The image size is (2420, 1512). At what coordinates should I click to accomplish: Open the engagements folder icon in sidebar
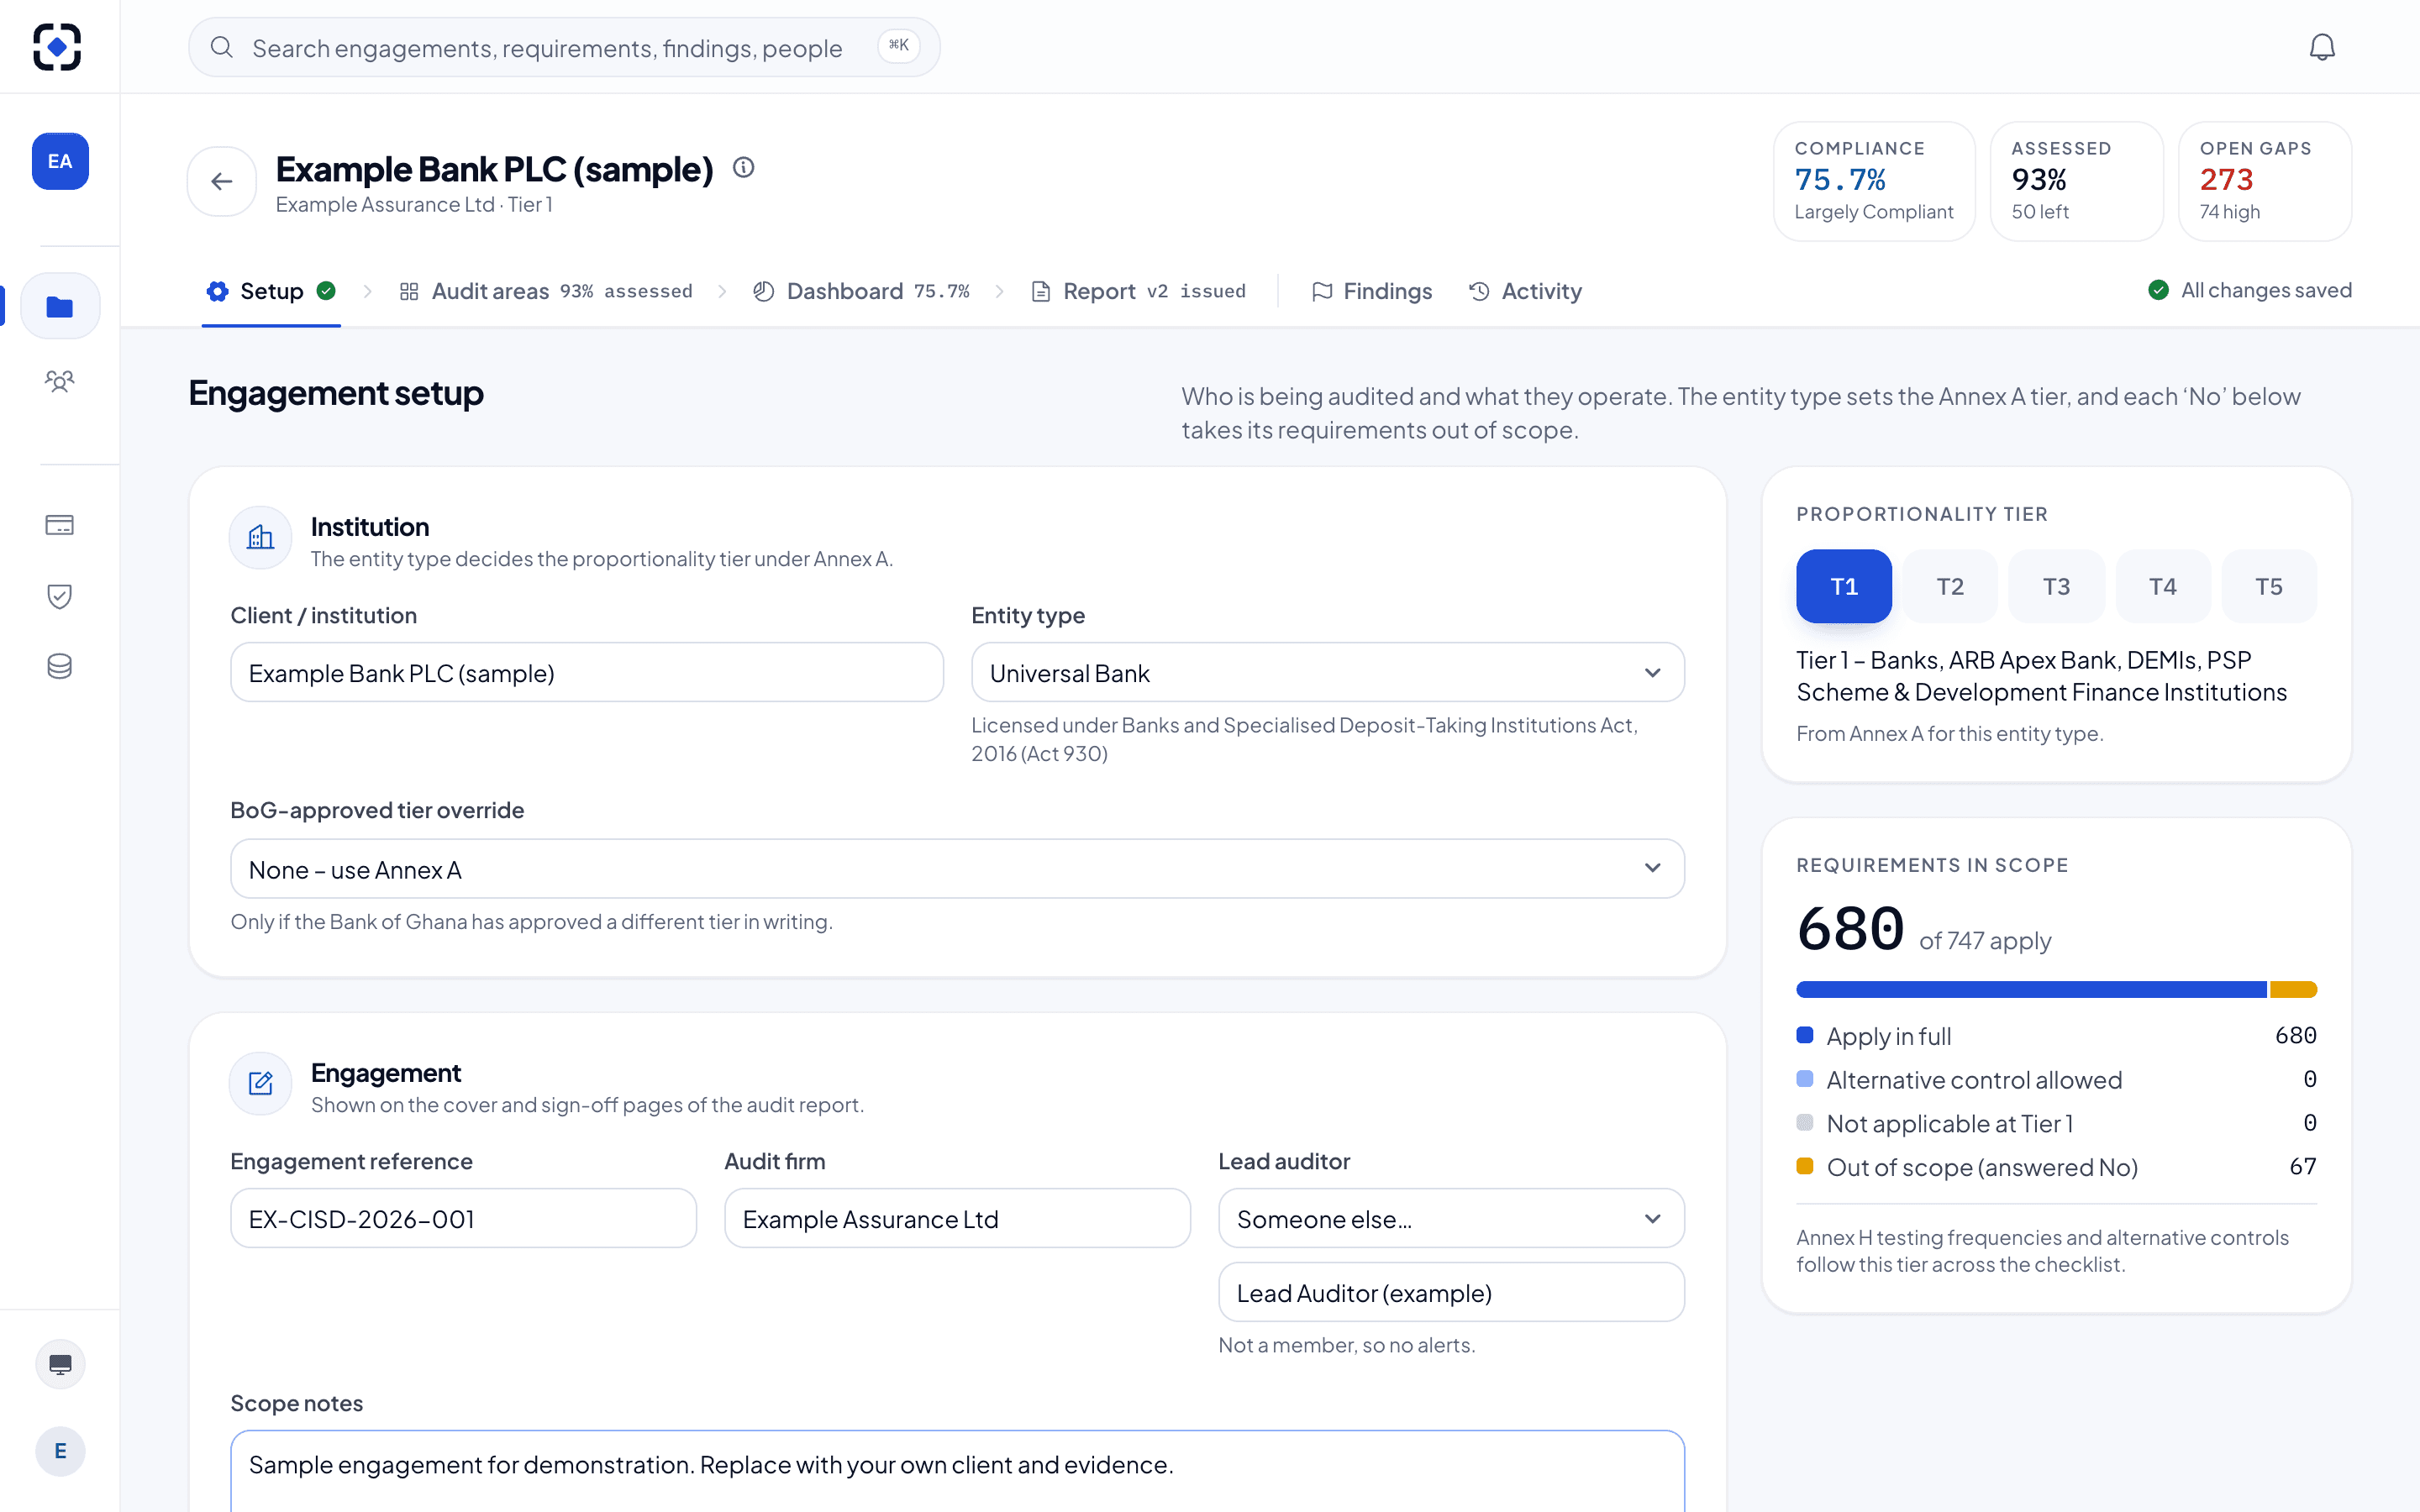(x=60, y=306)
